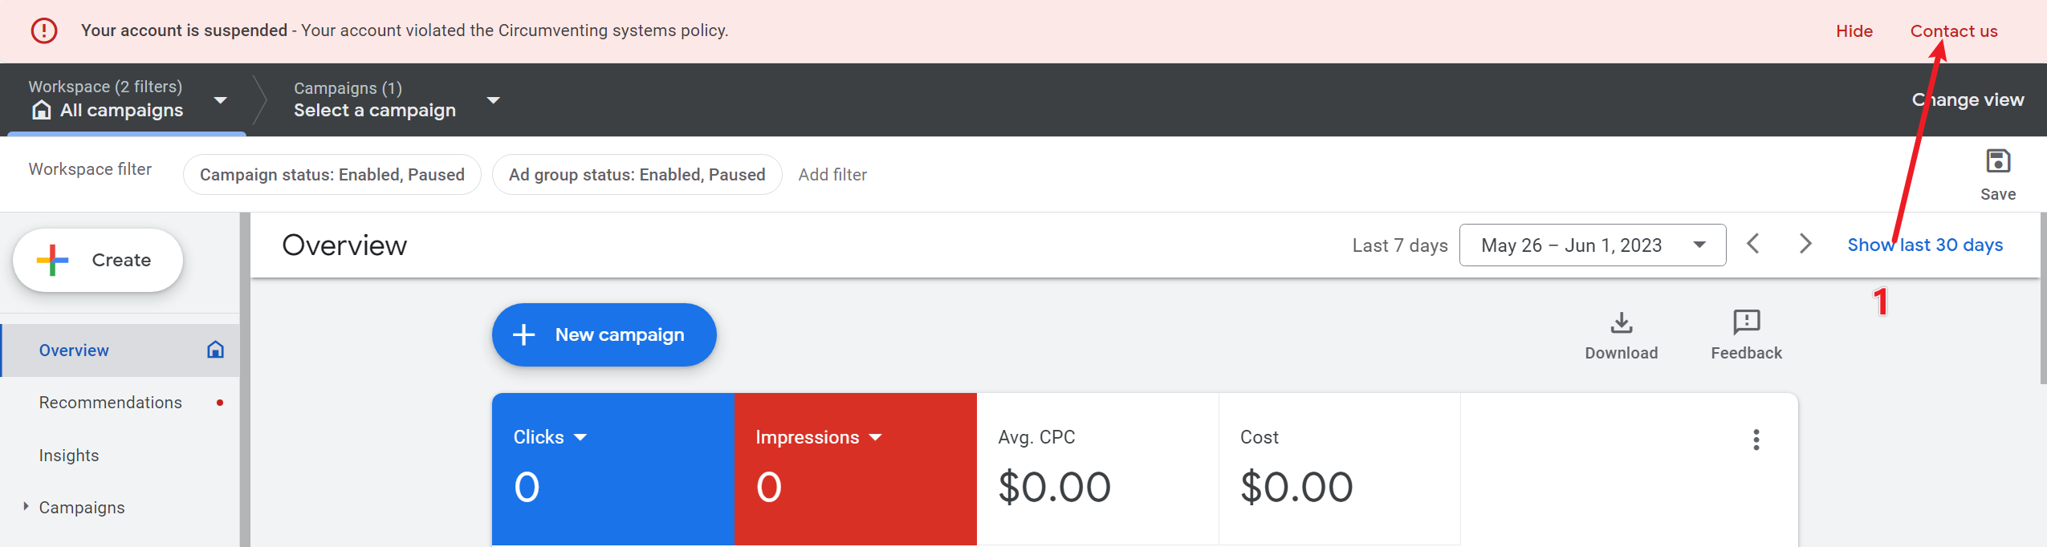Open the Feedback icon
The height and width of the screenshot is (547, 2047).
coord(1746,323)
